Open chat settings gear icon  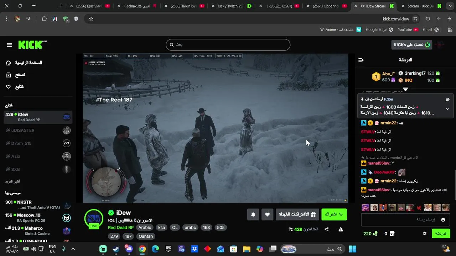click(x=425, y=234)
